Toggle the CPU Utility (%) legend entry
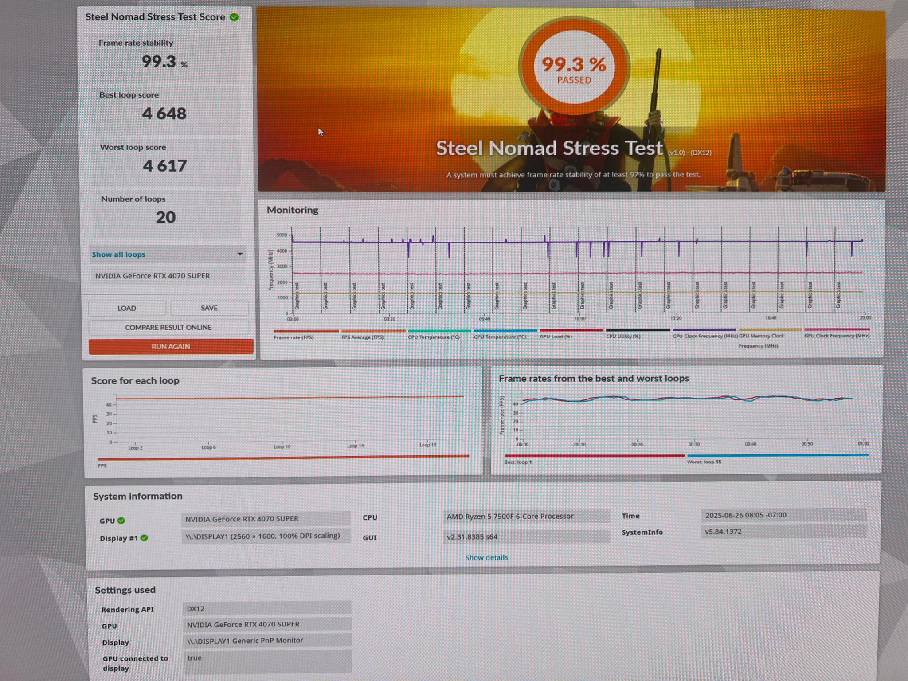 (x=638, y=333)
